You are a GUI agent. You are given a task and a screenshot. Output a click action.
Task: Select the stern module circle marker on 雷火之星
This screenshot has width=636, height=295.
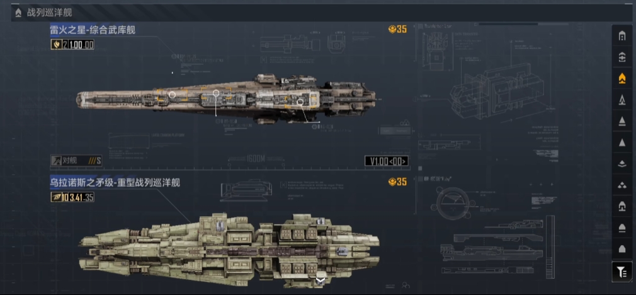[x=300, y=102]
